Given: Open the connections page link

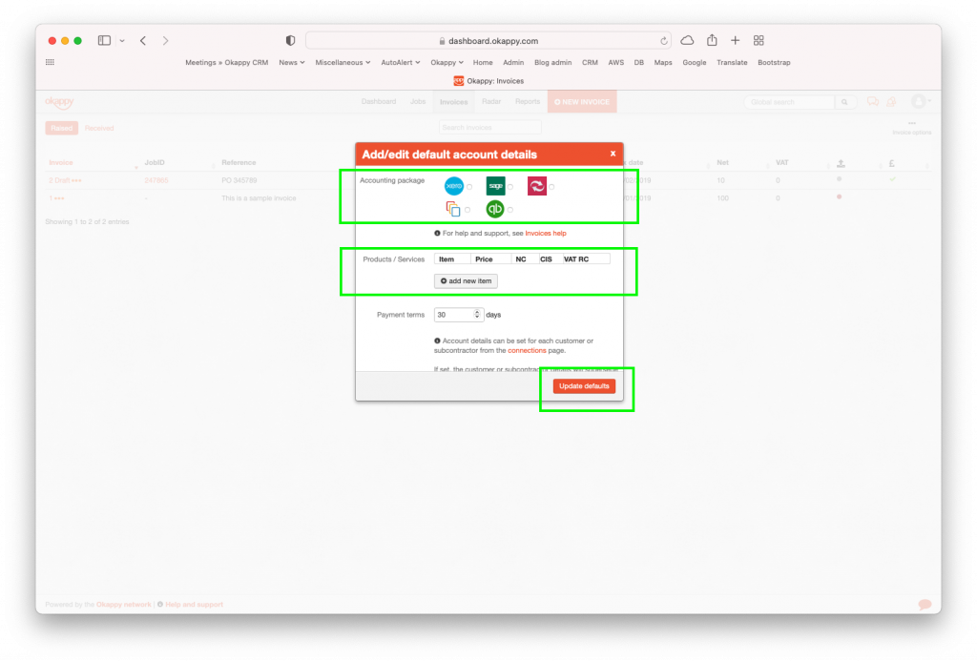Looking at the screenshot, I should pyautogui.click(x=527, y=351).
